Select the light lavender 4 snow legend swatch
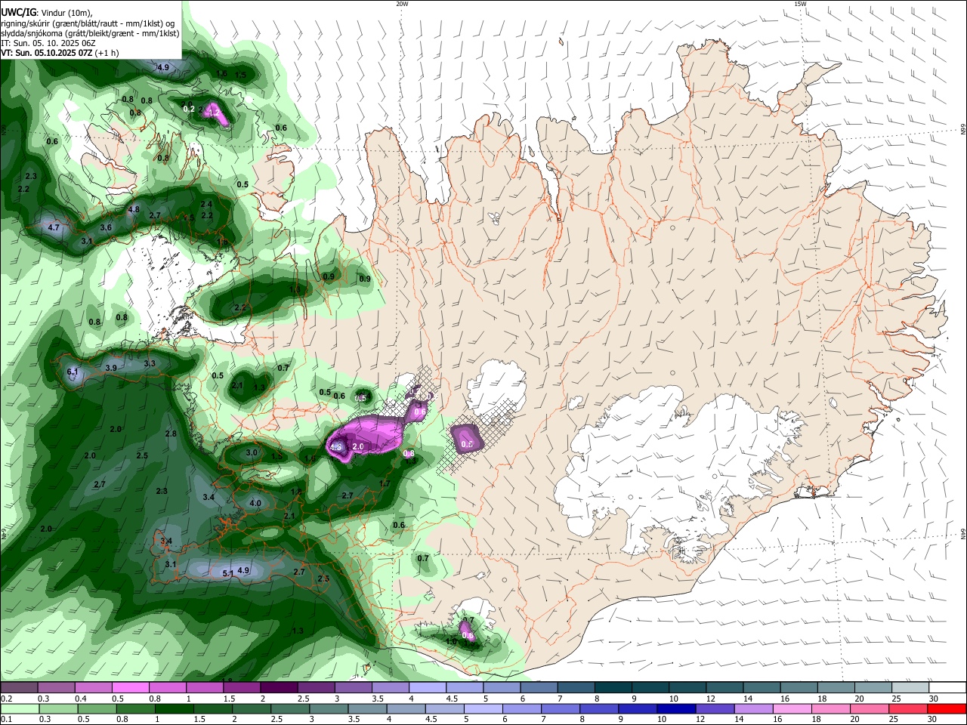The width and height of the screenshot is (967, 725). 426,688
